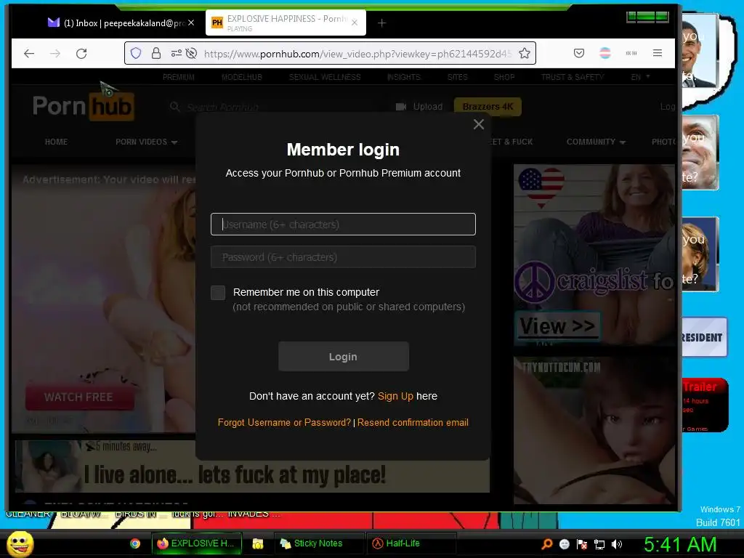Close the Inbox tab
744x558 pixels.
pos(191,23)
